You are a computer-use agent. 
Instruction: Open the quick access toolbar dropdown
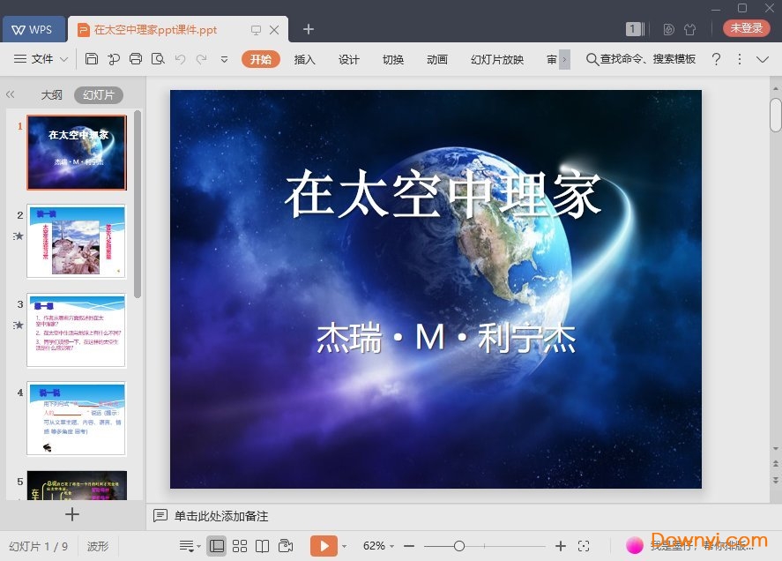tap(225, 59)
